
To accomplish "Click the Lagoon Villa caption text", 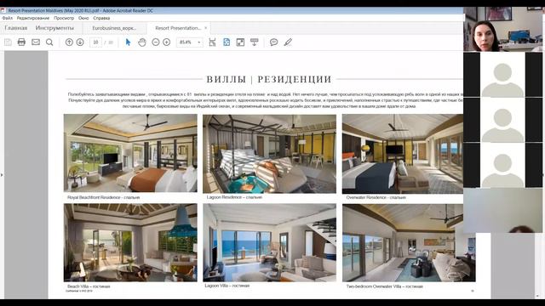I will click(x=227, y=286).
